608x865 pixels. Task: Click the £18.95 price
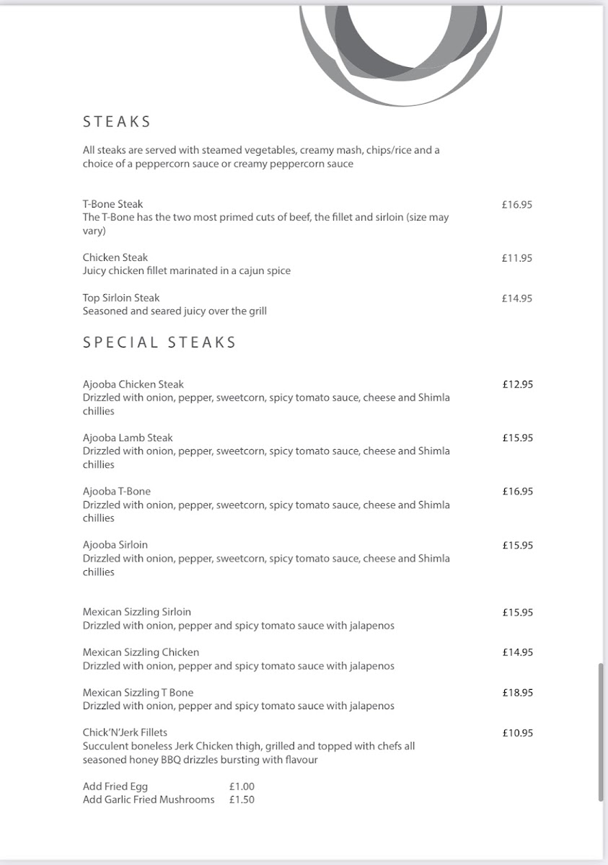[x=517, y=693]
